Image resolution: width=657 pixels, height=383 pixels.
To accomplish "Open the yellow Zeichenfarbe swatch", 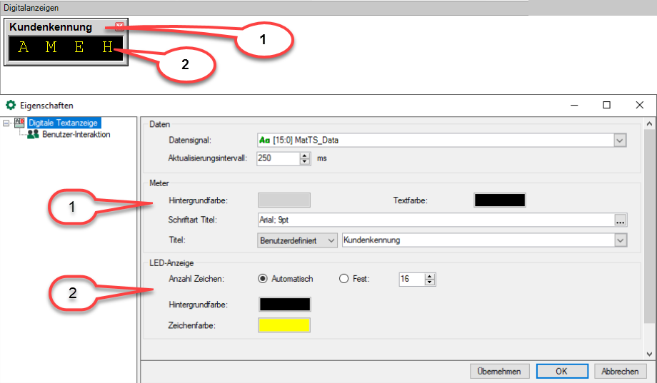I will click(x=284, y=325).
